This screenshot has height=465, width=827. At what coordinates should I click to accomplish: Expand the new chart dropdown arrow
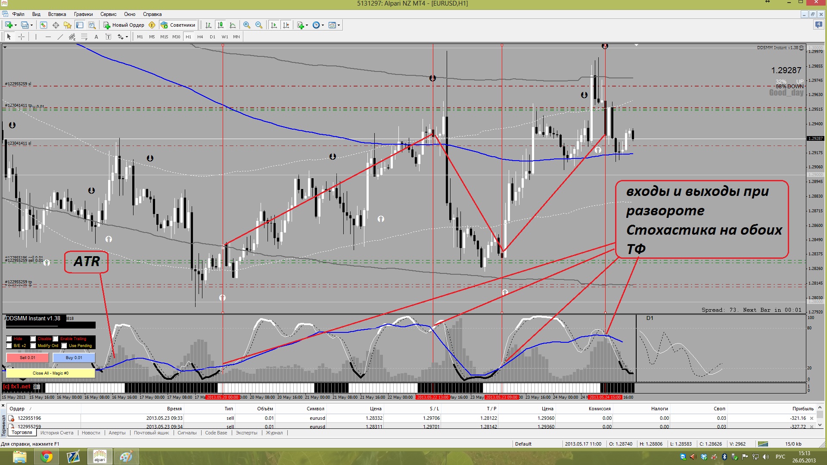(x=16, y=25)
